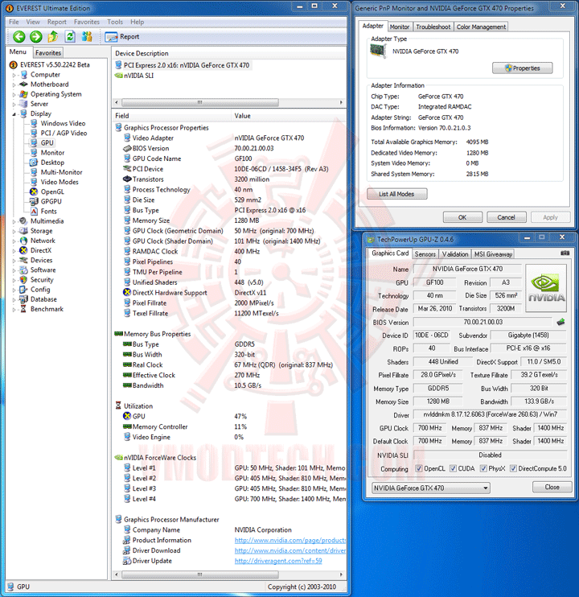
Task: Select PCI Express 2.0 x16 GTX 470 device
Action: 183,65
